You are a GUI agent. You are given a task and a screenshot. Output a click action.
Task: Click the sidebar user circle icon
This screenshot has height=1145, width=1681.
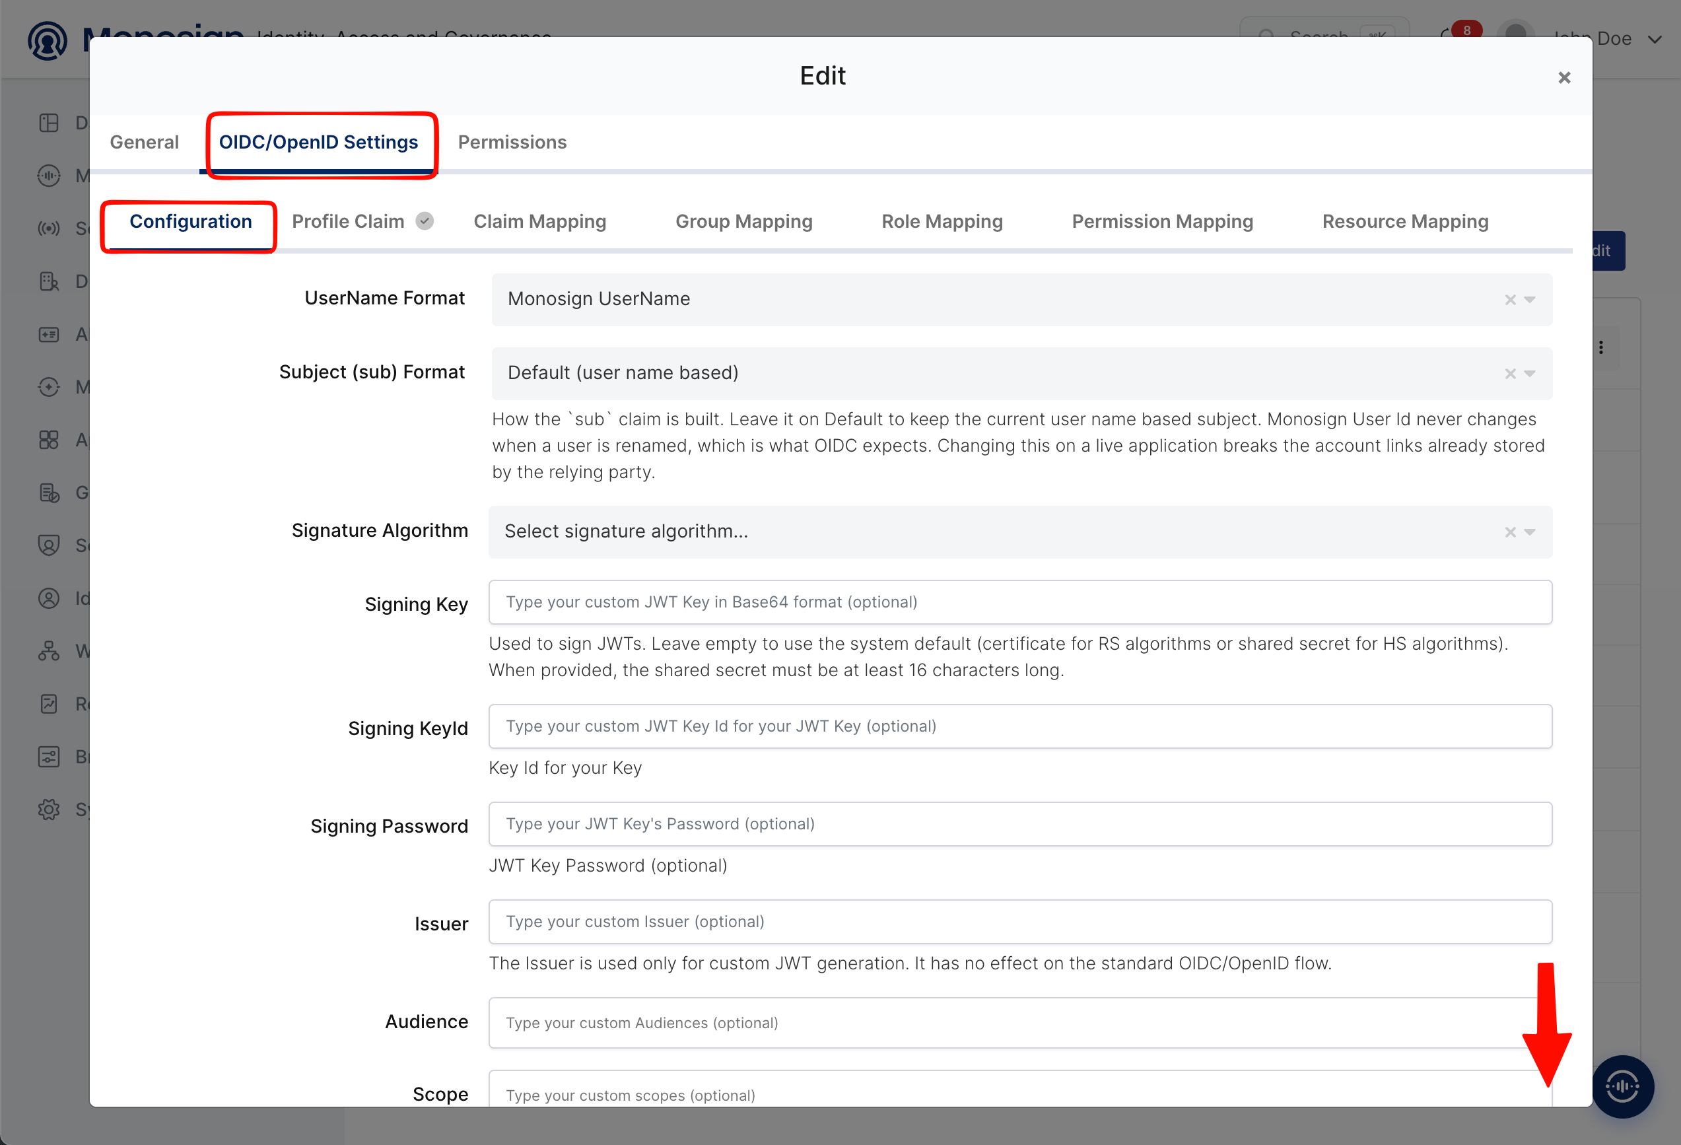pyautogui.click(x=48, y=598)
